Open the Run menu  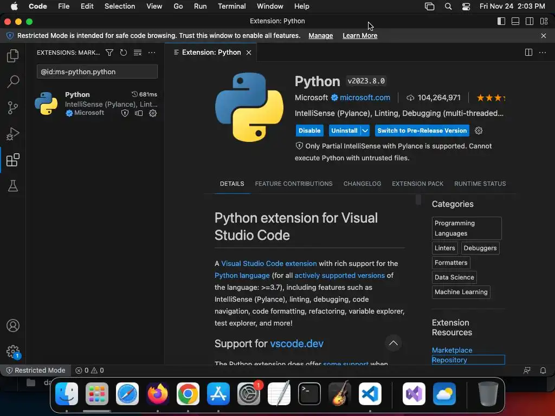click(200, 6)
